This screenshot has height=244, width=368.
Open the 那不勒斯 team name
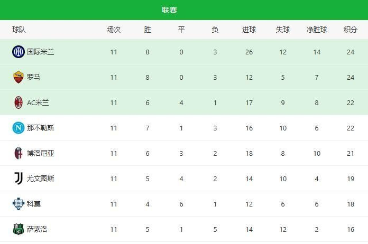click(x=41, y=128)
